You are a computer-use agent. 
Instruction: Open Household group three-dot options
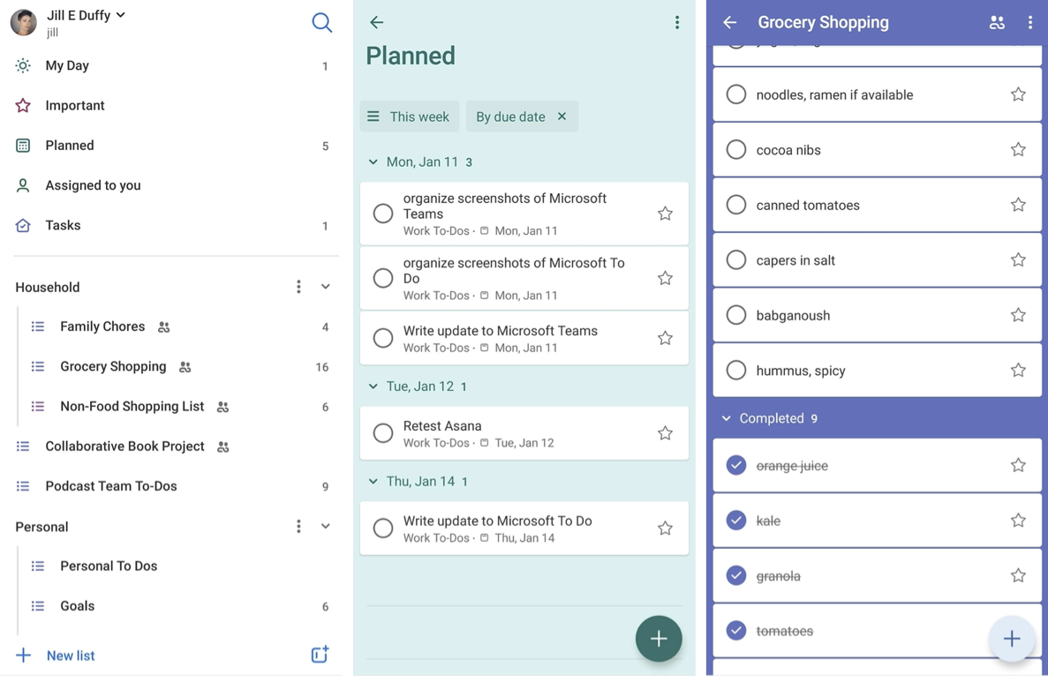pos(298,287)
